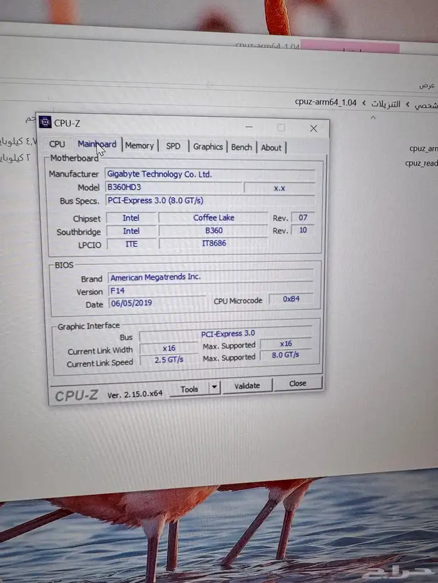This screenshot has height=583, width=438.
Task: Select BIOS Brand American Megatrends Inc.
Action: click(x=211, y=277)
